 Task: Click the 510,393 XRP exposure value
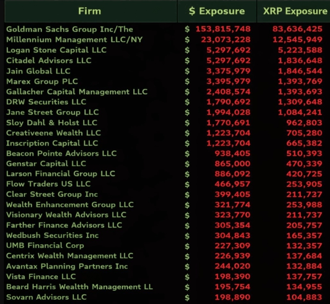tap(304, 154)
